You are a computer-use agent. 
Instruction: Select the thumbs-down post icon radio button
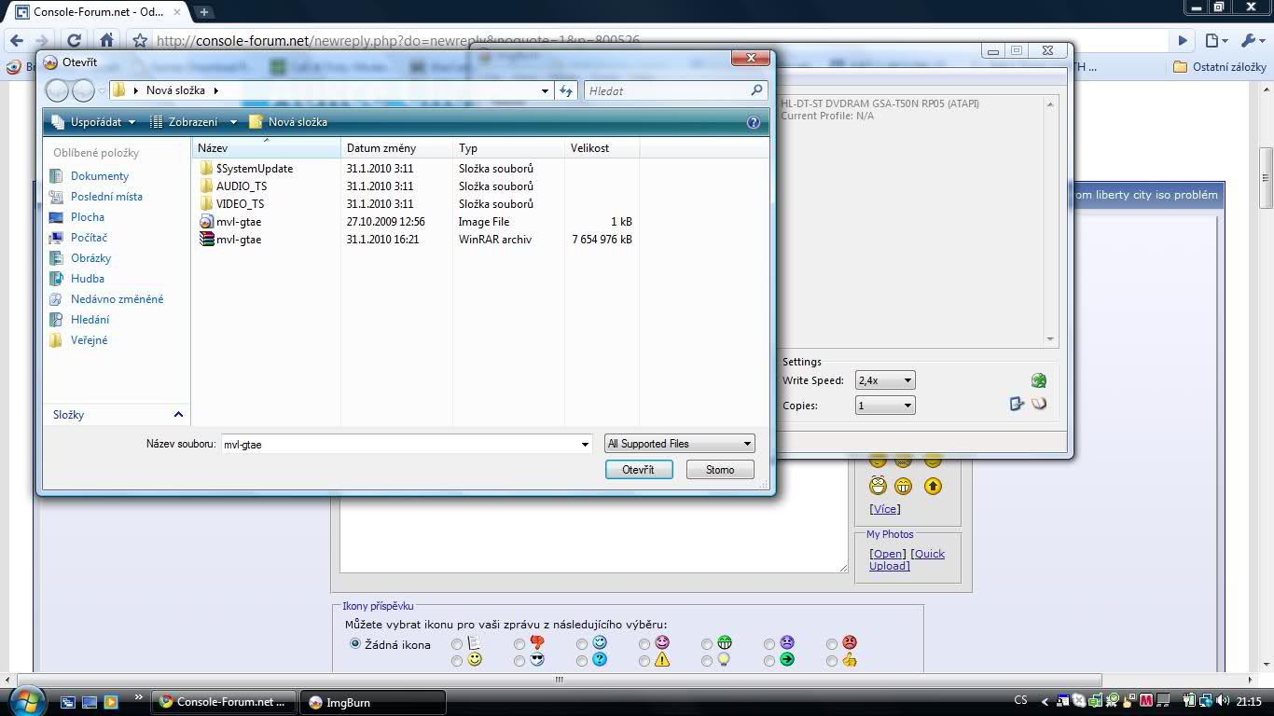point(519,643)
